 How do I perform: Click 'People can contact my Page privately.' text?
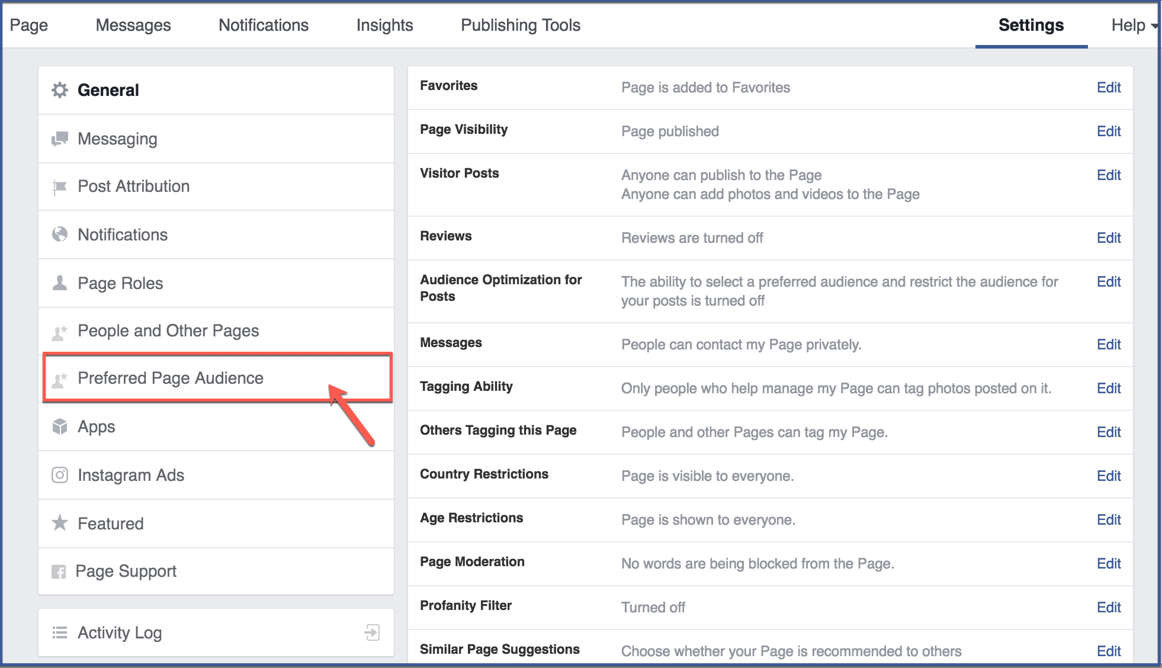741,345
